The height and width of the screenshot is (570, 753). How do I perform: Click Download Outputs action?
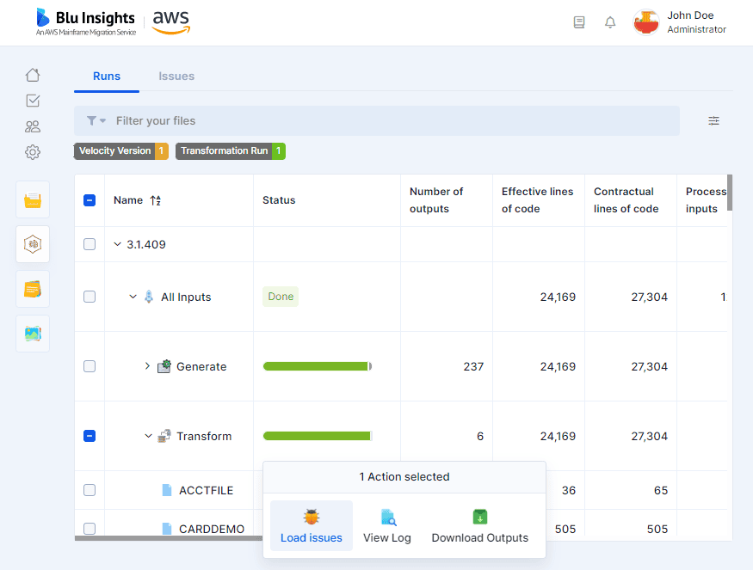tap(479, 526)
